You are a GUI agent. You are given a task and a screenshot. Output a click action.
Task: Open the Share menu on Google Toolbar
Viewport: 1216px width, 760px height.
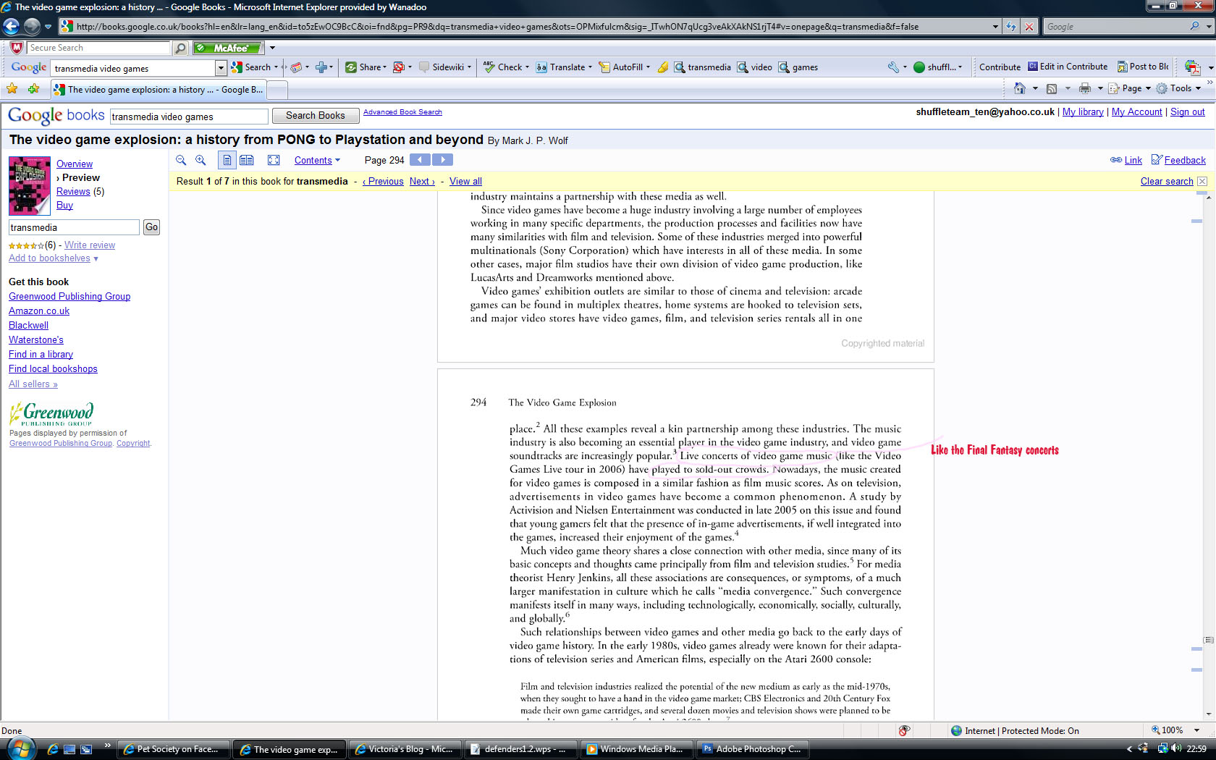(x=366, y=67)
